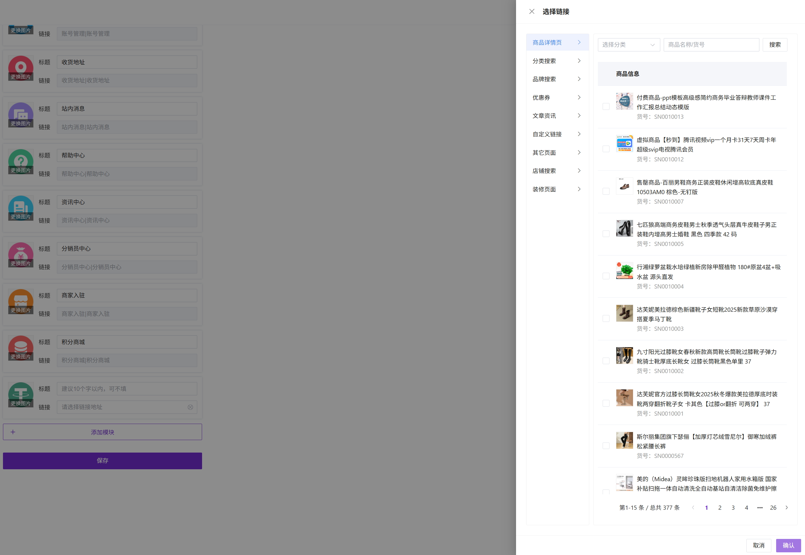Expand the 自定义链接 category

[557, 134]
